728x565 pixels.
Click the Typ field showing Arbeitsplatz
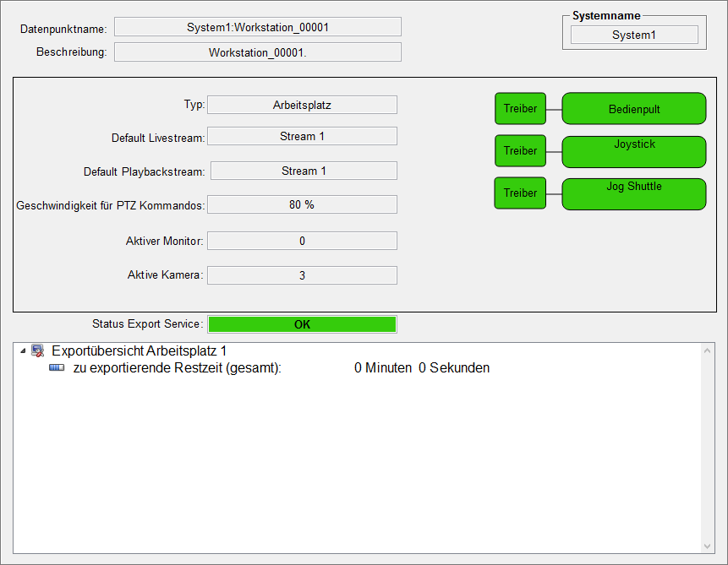tap(302, 105)
